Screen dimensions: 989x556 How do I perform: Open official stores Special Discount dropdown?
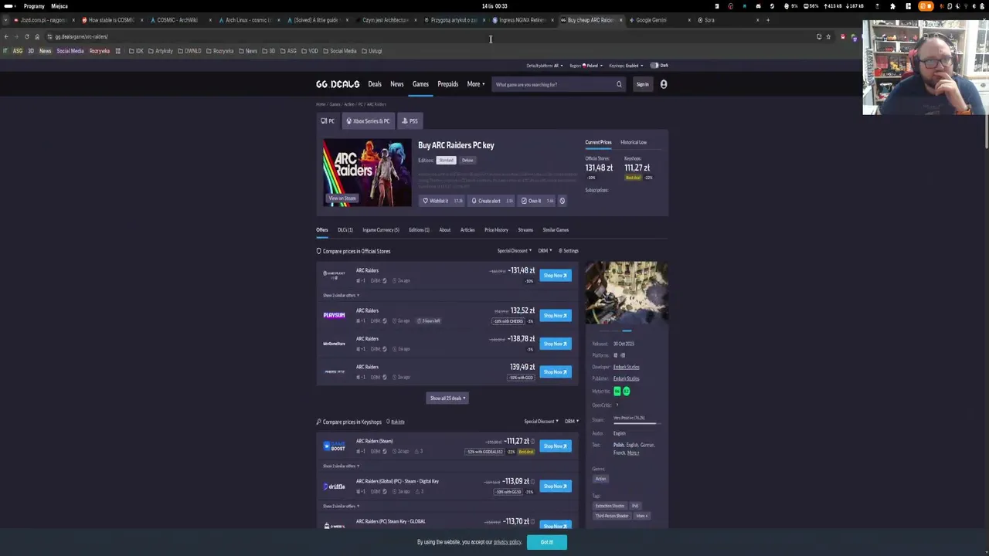(515, 251)
